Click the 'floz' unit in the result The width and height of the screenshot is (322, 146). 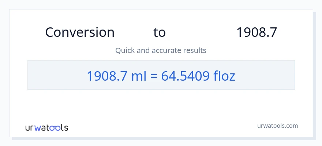click(x=224, y=76)
